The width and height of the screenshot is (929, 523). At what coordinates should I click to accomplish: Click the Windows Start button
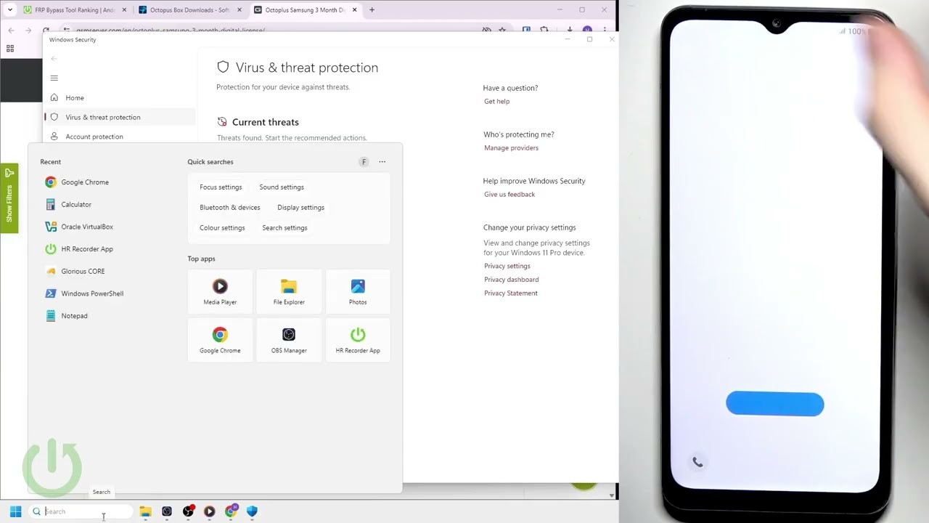coord(15,511)
